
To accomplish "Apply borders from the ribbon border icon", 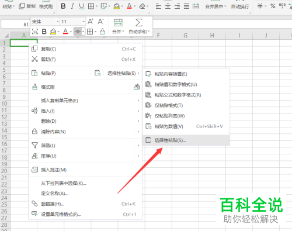I will 91,6.
